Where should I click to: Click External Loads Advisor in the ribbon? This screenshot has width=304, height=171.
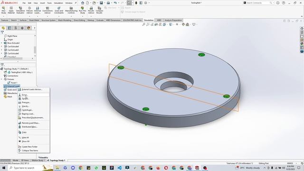tap(38, 10)
